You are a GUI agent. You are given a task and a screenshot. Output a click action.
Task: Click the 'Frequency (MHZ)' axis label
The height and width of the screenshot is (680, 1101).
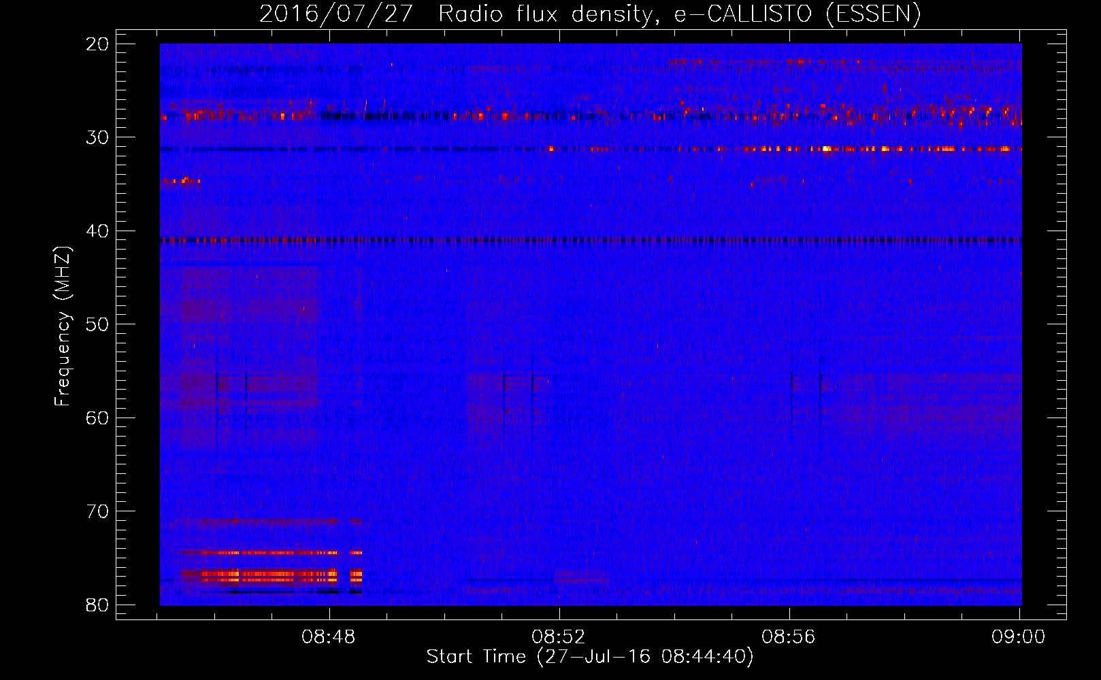coord(63,326)
